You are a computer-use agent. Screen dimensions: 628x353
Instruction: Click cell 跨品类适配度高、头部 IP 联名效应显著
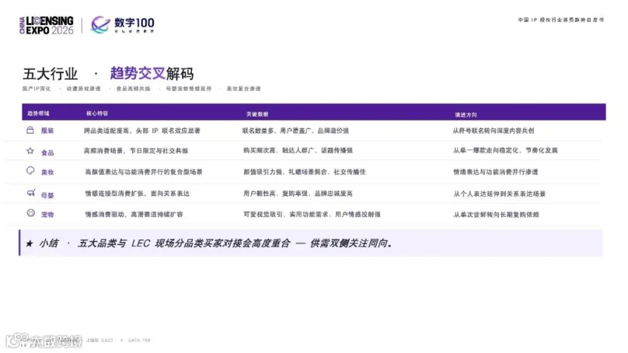click(142, 131)
